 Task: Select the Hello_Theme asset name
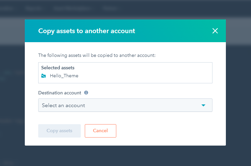(64, 76)
